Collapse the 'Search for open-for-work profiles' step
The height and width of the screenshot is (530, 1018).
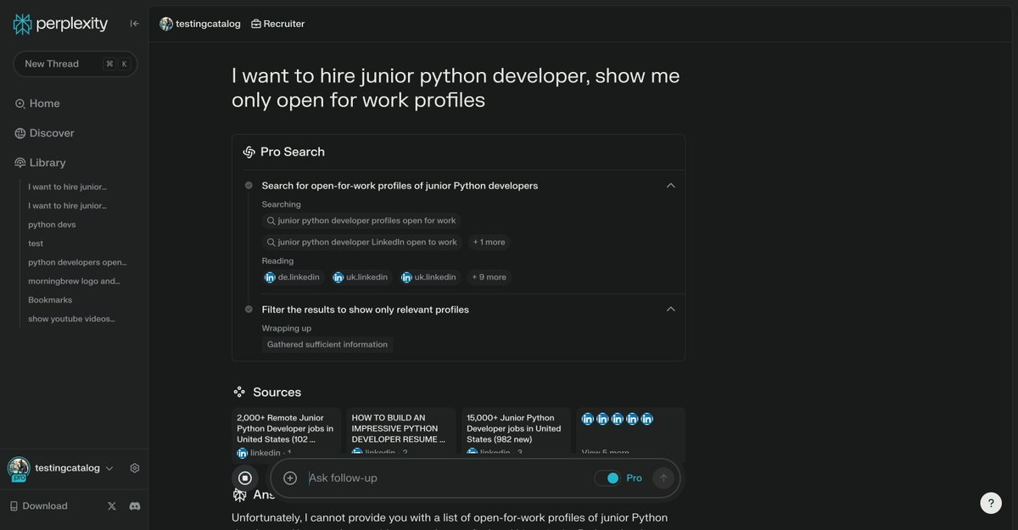click(x=670, y=186)
